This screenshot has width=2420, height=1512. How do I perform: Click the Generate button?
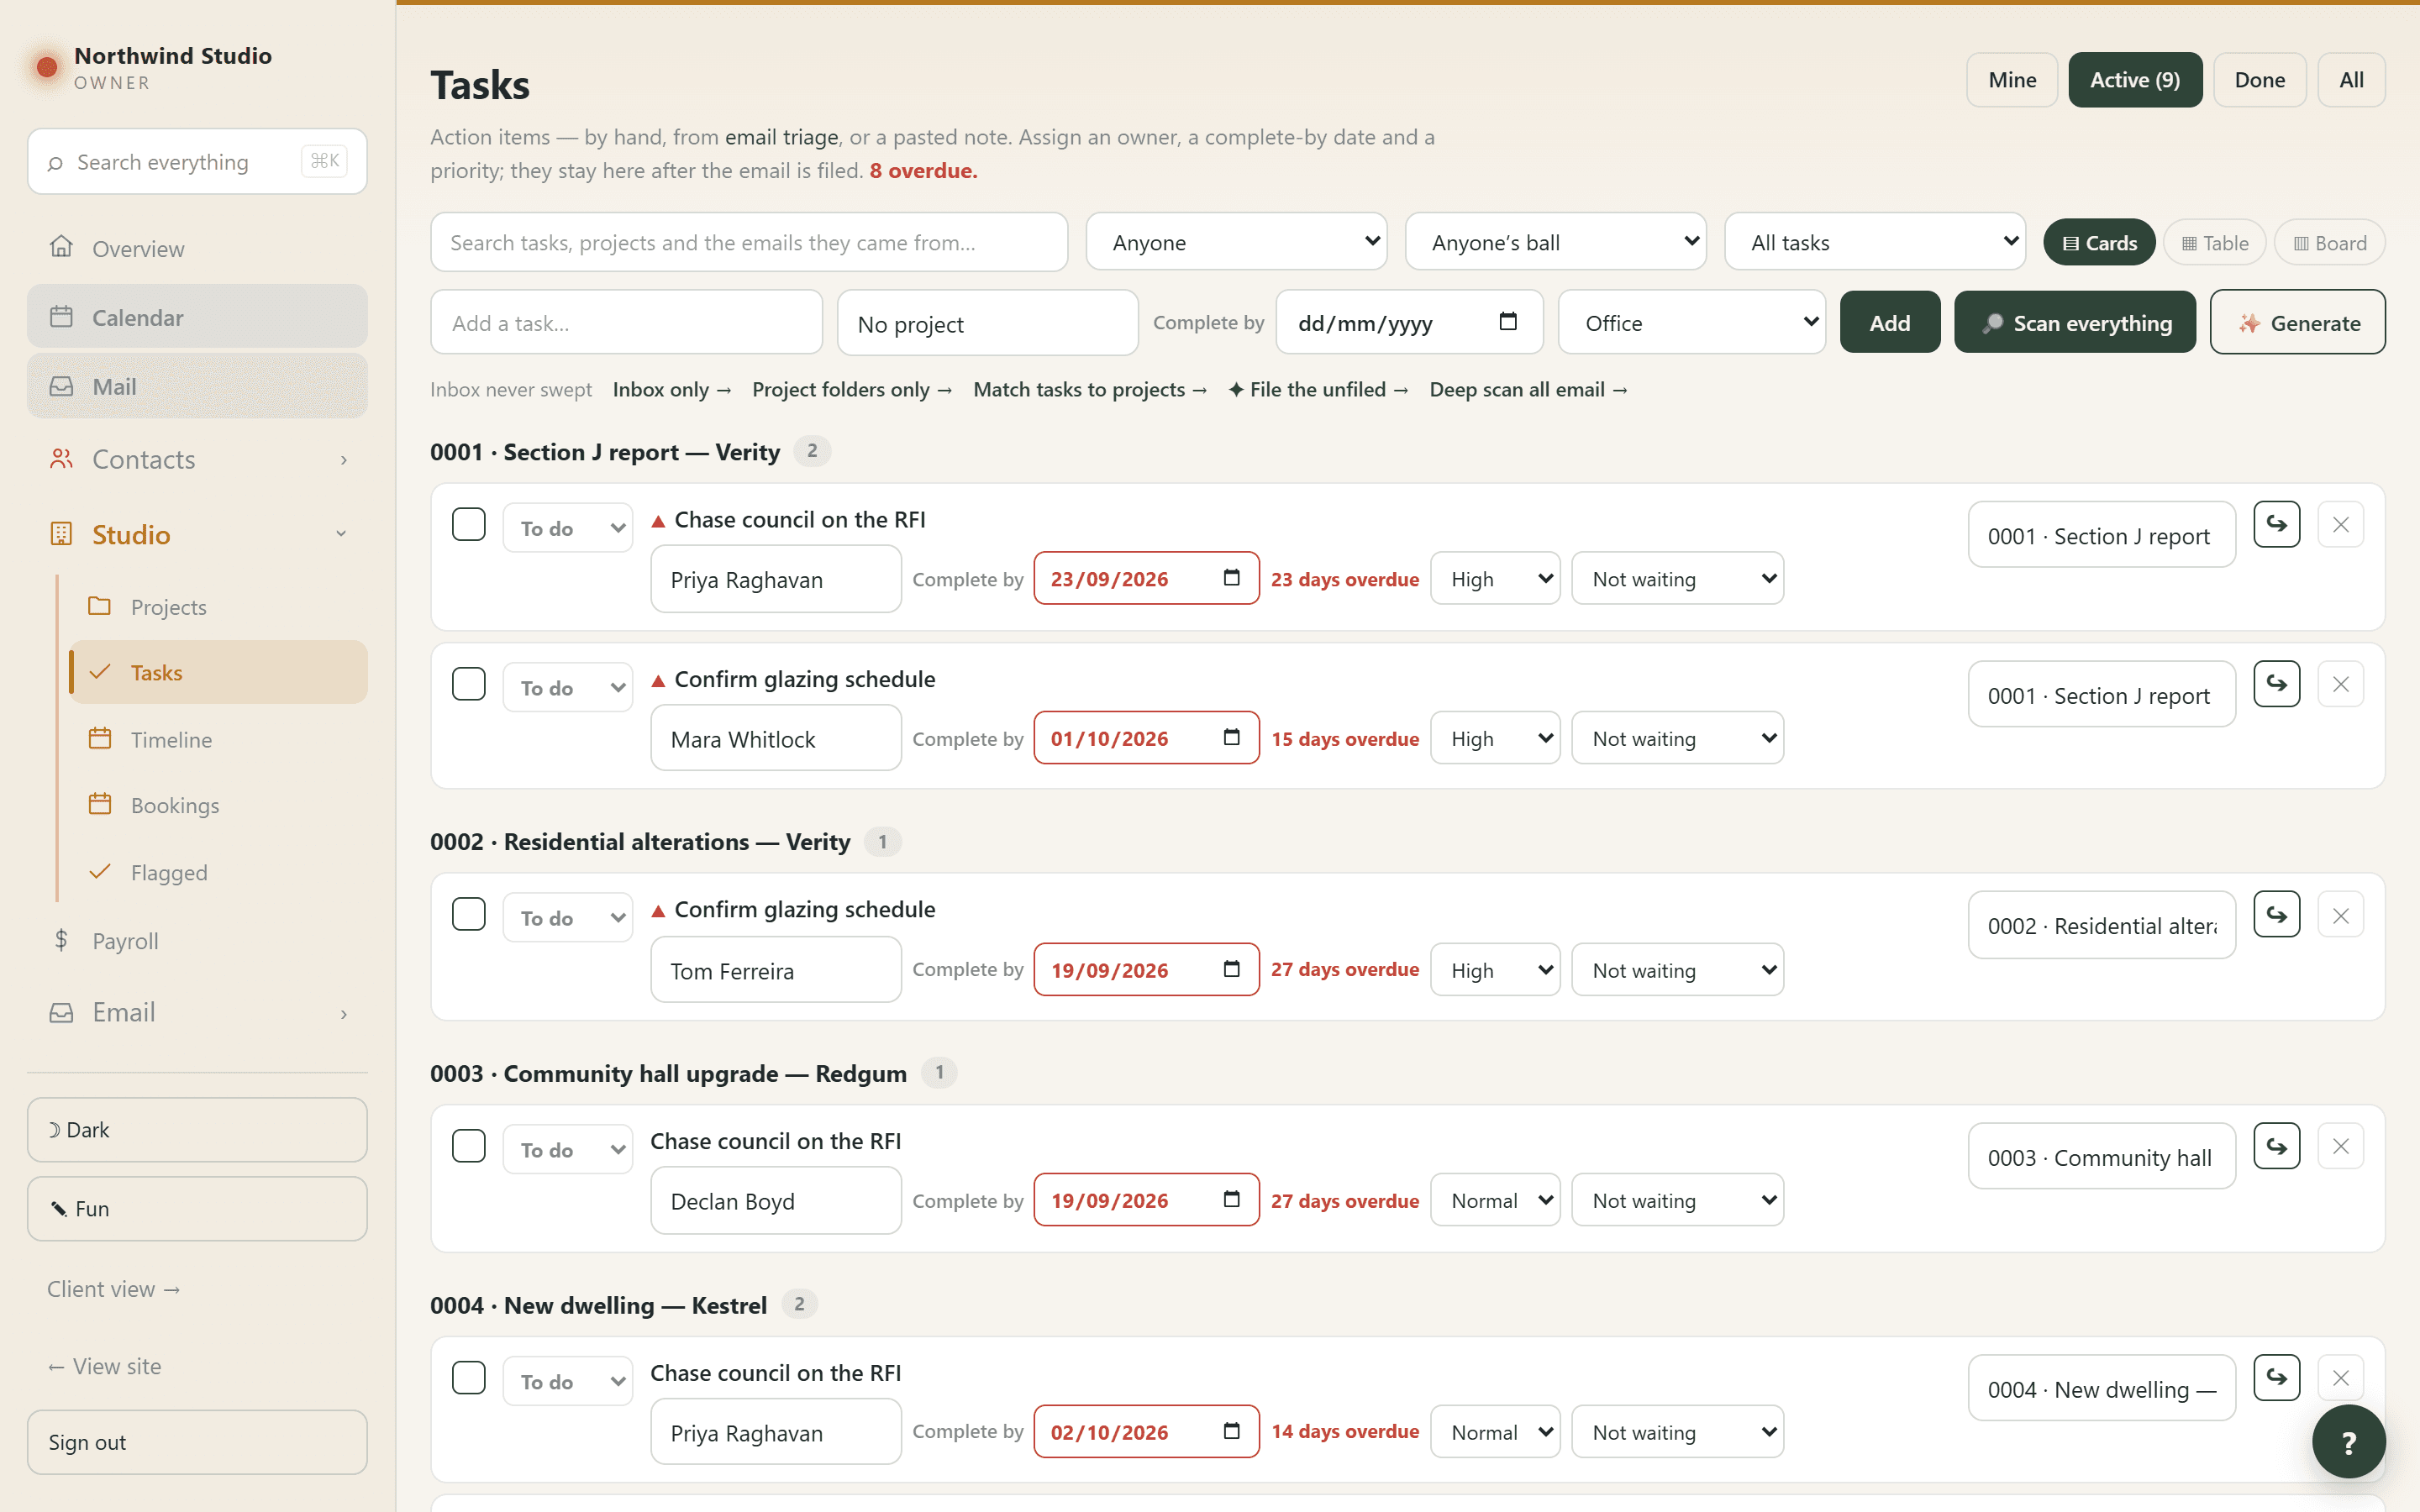[x=2298, y=322]
